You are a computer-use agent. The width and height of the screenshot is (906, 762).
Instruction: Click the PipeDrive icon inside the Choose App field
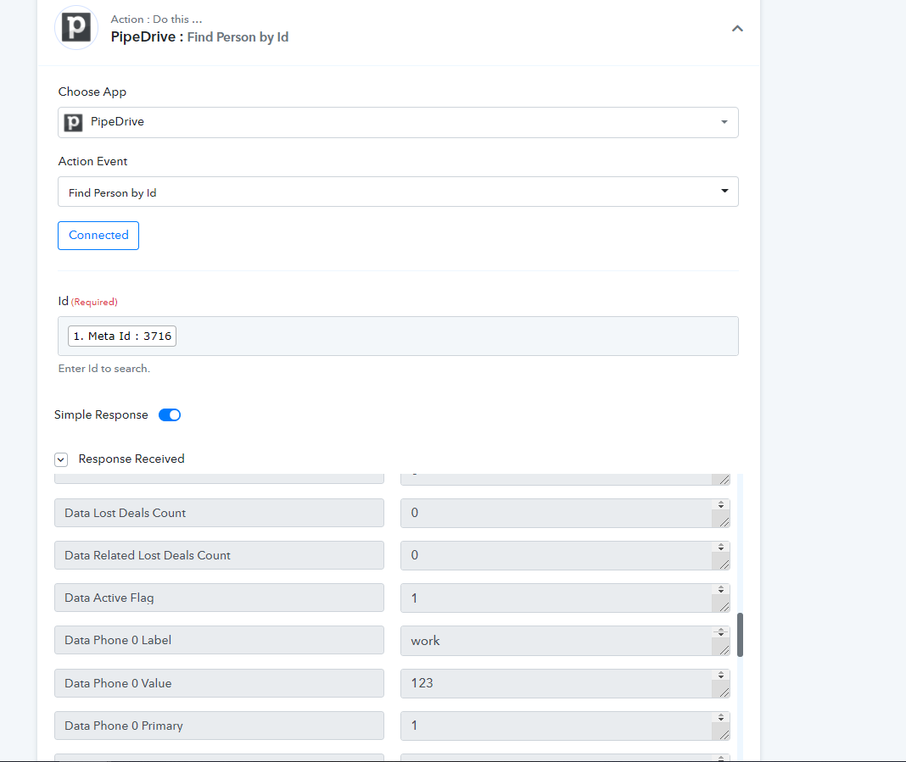tap(73, 122)
